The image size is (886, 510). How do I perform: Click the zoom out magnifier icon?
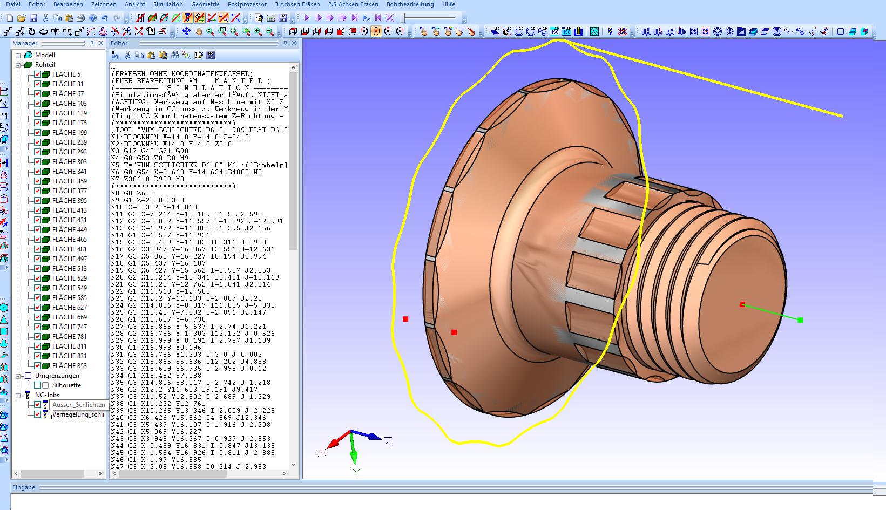pos(269,31)
